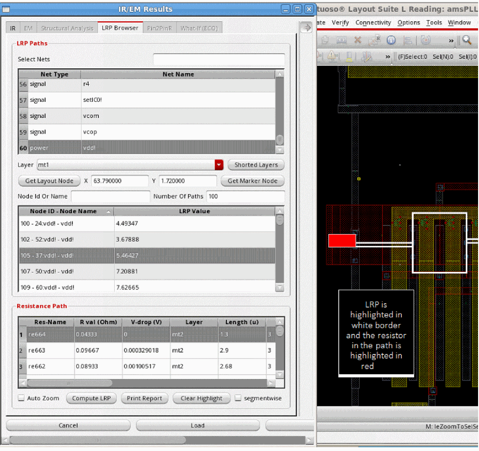Click the delete X icon in toolbar
The image size is (479, 451).
pyautogui.click(x=358, y=41)
